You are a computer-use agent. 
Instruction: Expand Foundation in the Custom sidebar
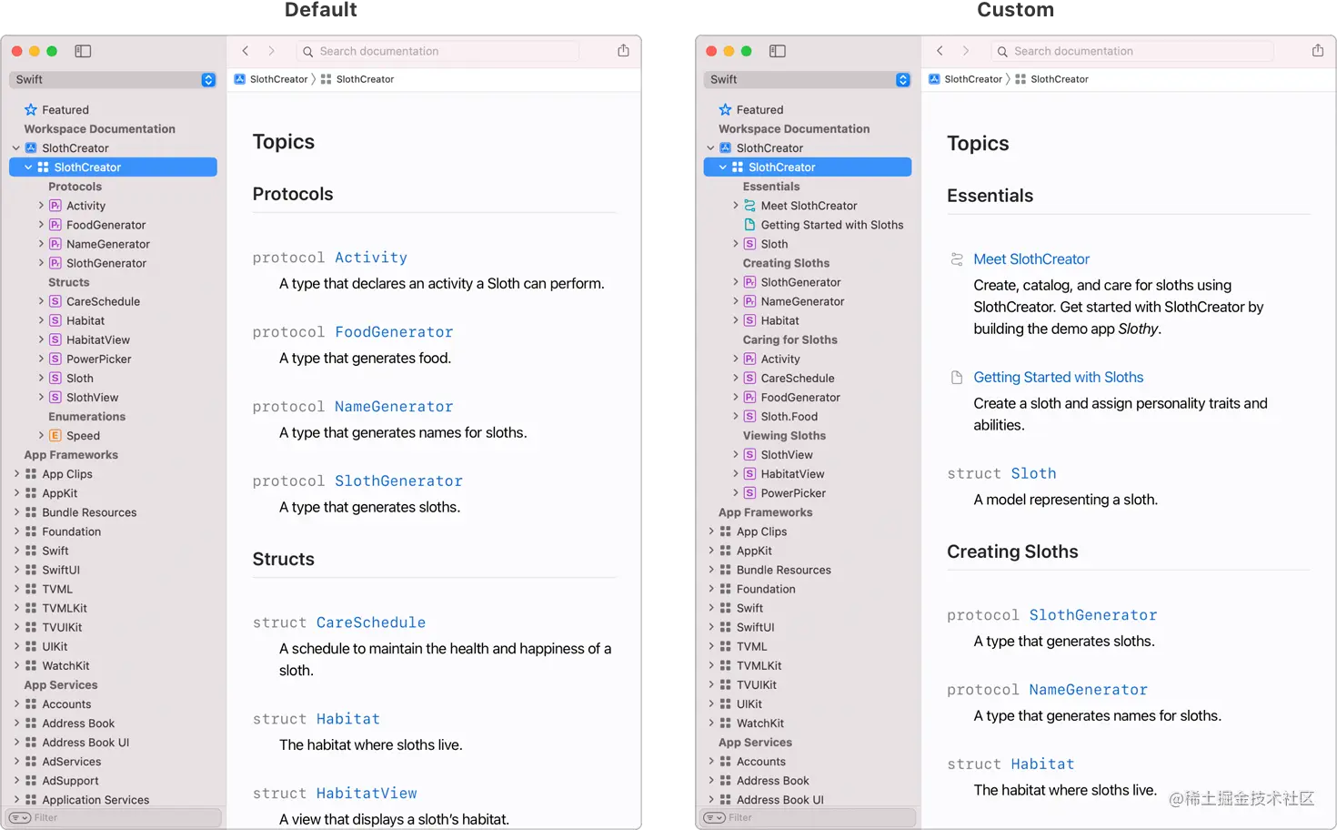point(711,589)
